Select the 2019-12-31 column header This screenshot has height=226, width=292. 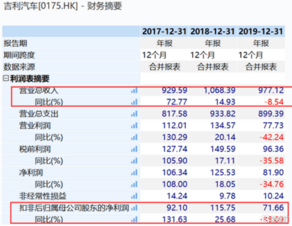(261, 32)
